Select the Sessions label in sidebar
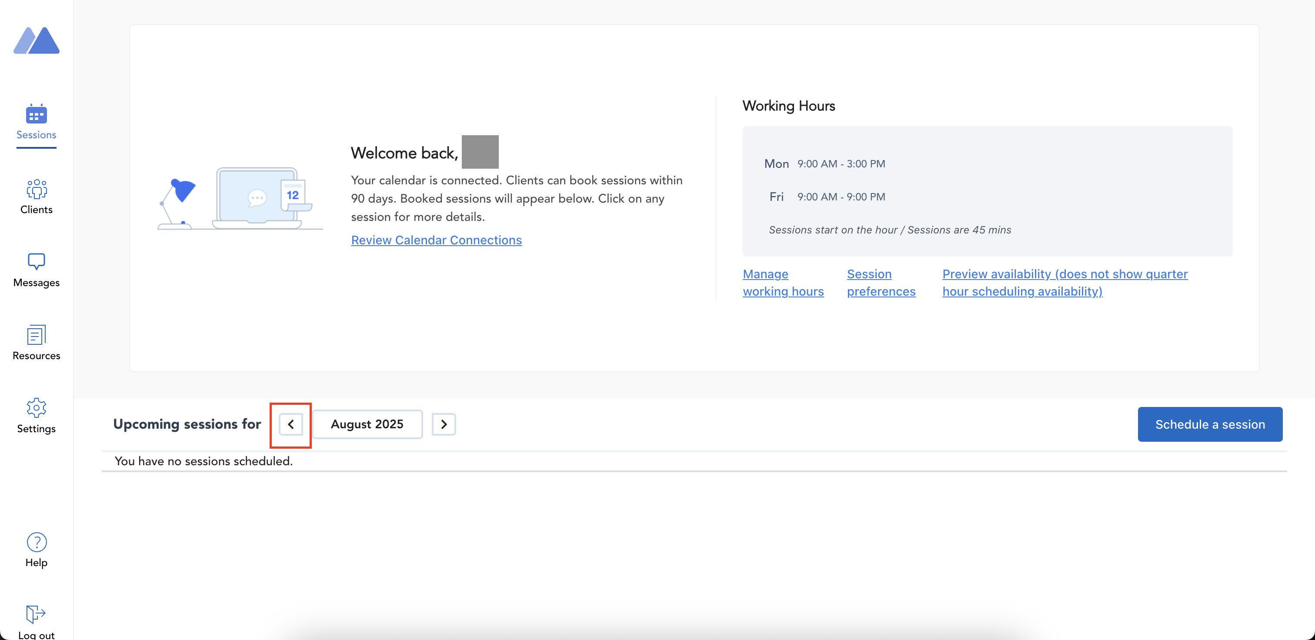 36,135
